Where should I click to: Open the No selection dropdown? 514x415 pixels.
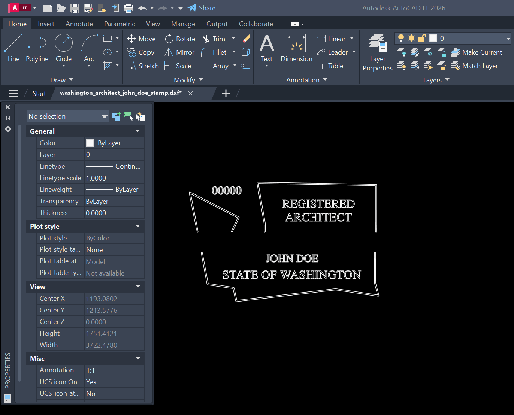tap(68, 116)
